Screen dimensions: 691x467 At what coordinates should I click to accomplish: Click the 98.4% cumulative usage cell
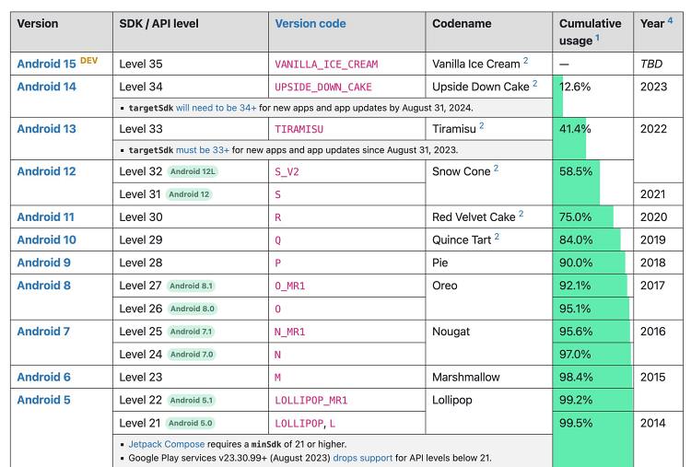[592, 378]
